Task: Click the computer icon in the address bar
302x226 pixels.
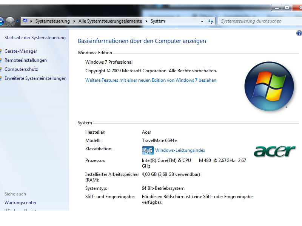Action: tap(25, 21)
